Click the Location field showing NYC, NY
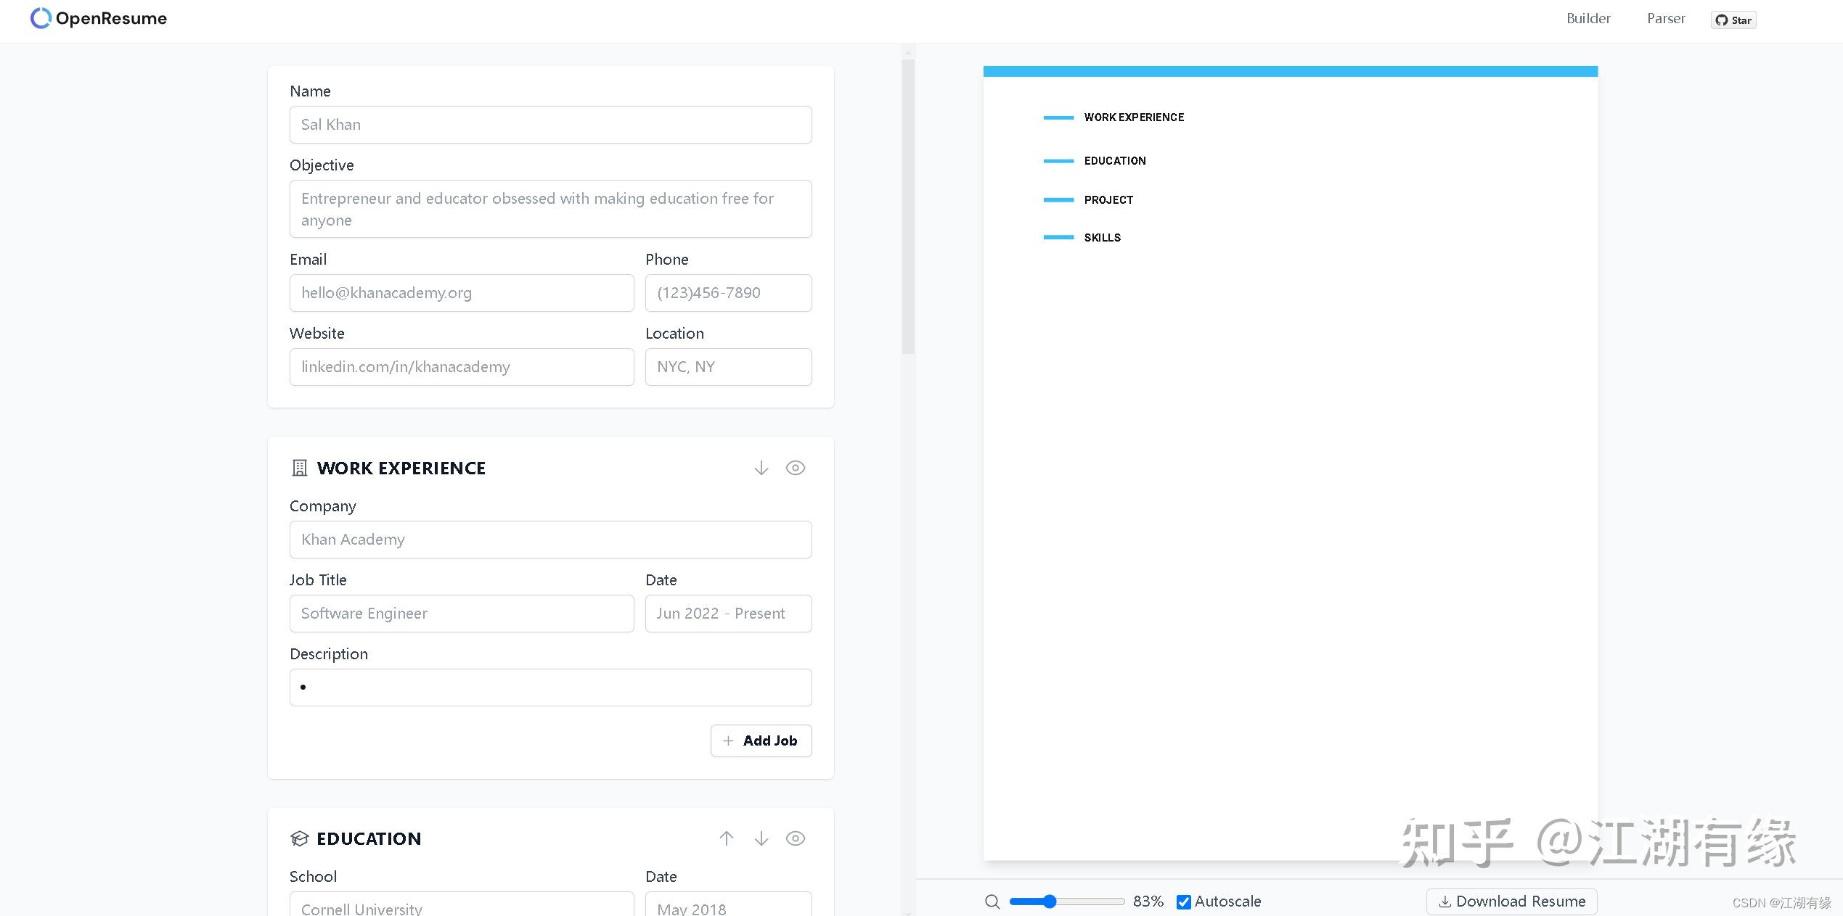This screenshot has width=1843, height=916. click(x=728, y=366)
